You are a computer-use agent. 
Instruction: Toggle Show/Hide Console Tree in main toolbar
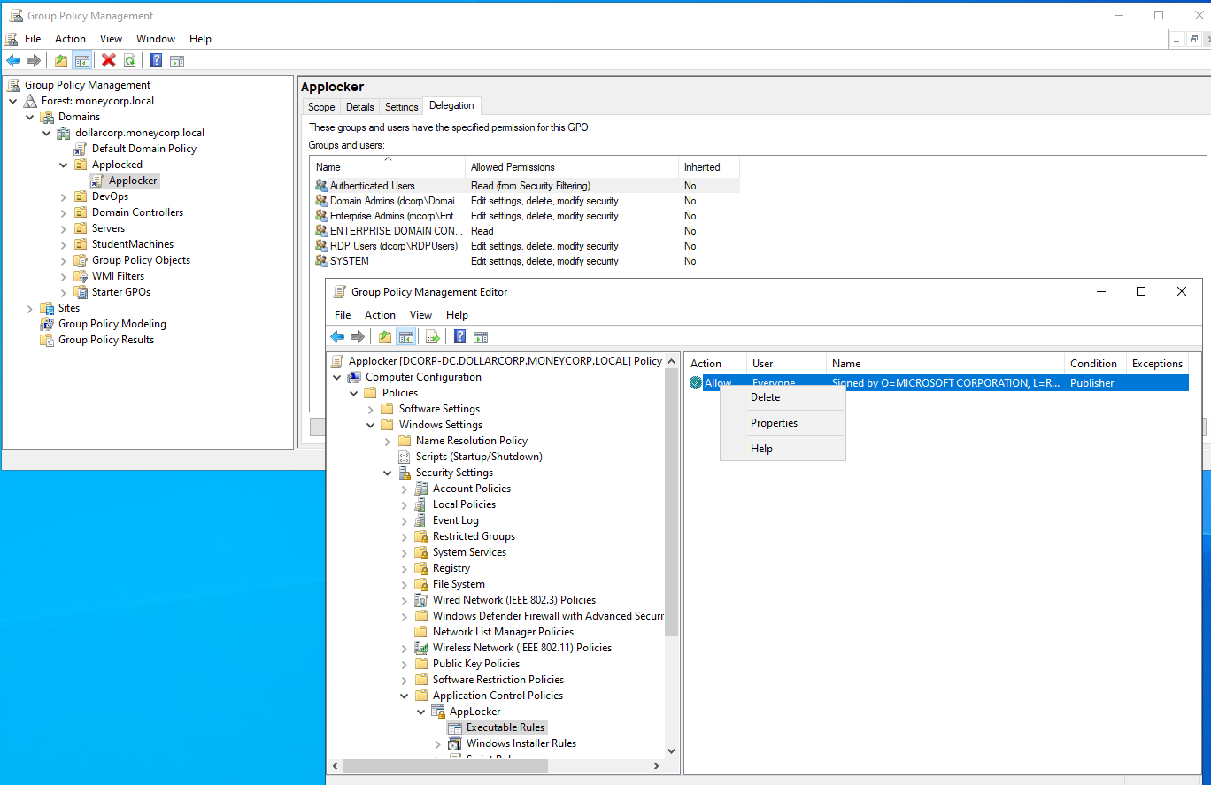81,60
